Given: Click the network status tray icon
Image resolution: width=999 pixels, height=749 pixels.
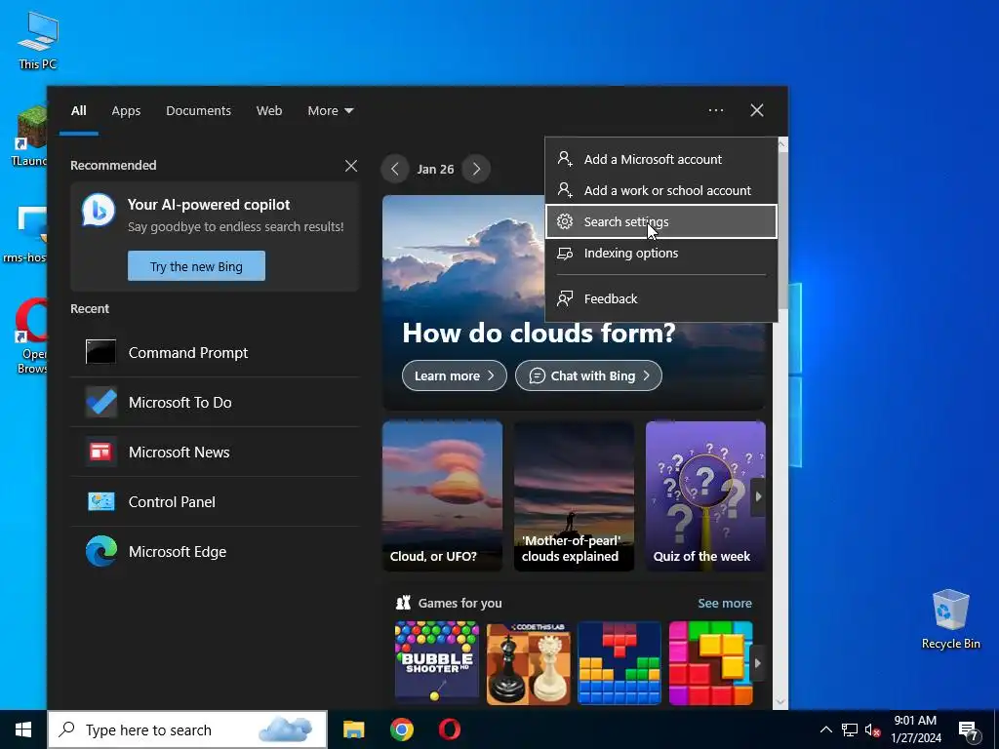Looking at the screenshot, I should [850, 729].
